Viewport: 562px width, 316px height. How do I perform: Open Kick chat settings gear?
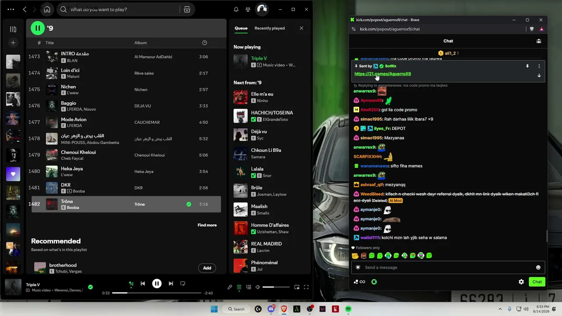click(521, 282)
